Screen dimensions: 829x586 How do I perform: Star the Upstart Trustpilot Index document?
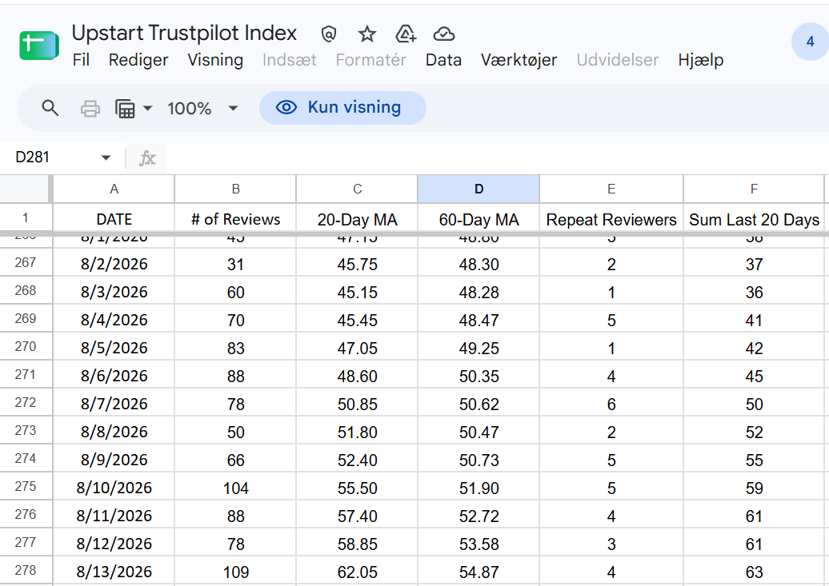[367, 34]
